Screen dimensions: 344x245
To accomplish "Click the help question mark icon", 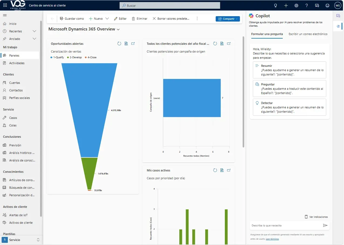I will [307, 5].
